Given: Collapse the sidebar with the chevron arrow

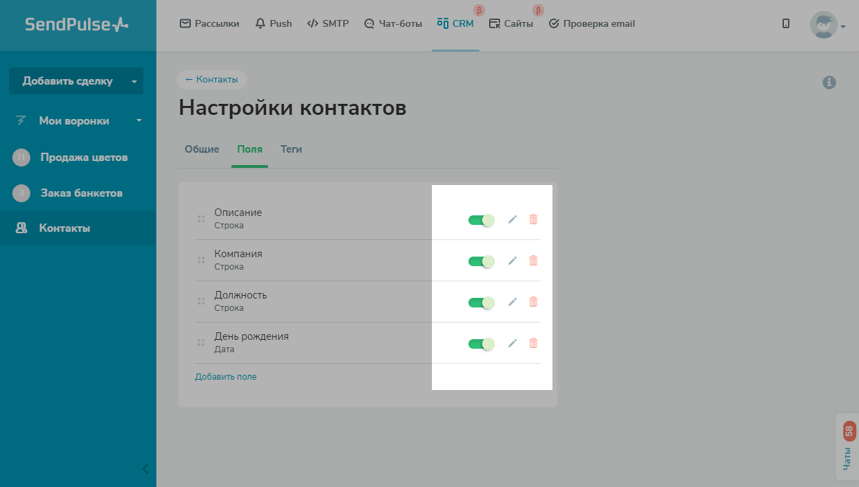Looking at the screenshot, I should (x=145, y=469).
